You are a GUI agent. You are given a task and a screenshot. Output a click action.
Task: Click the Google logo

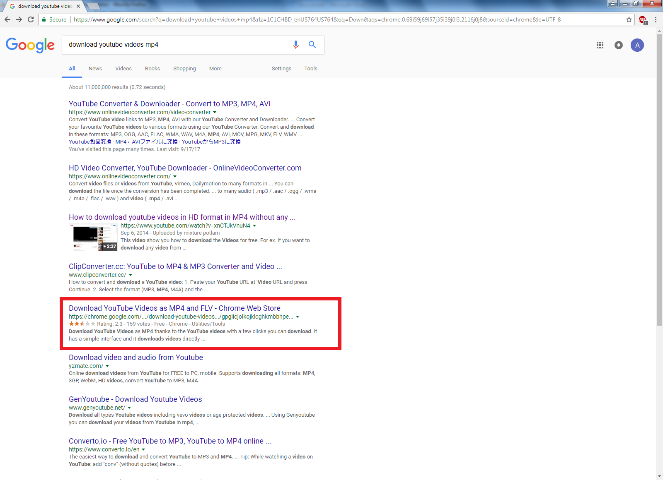[x=30, y=45]
